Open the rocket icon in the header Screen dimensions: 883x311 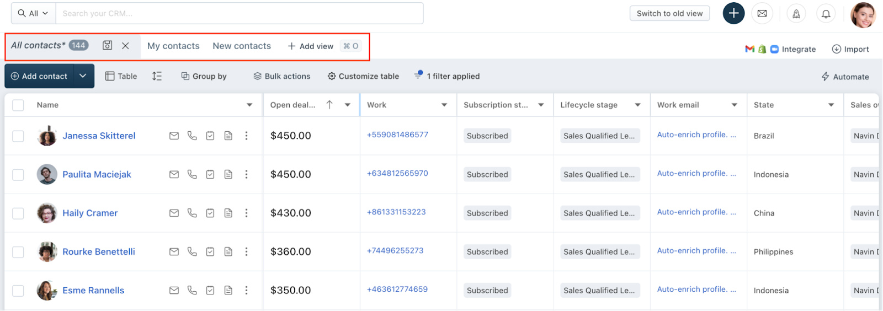(x=796, y=14)
